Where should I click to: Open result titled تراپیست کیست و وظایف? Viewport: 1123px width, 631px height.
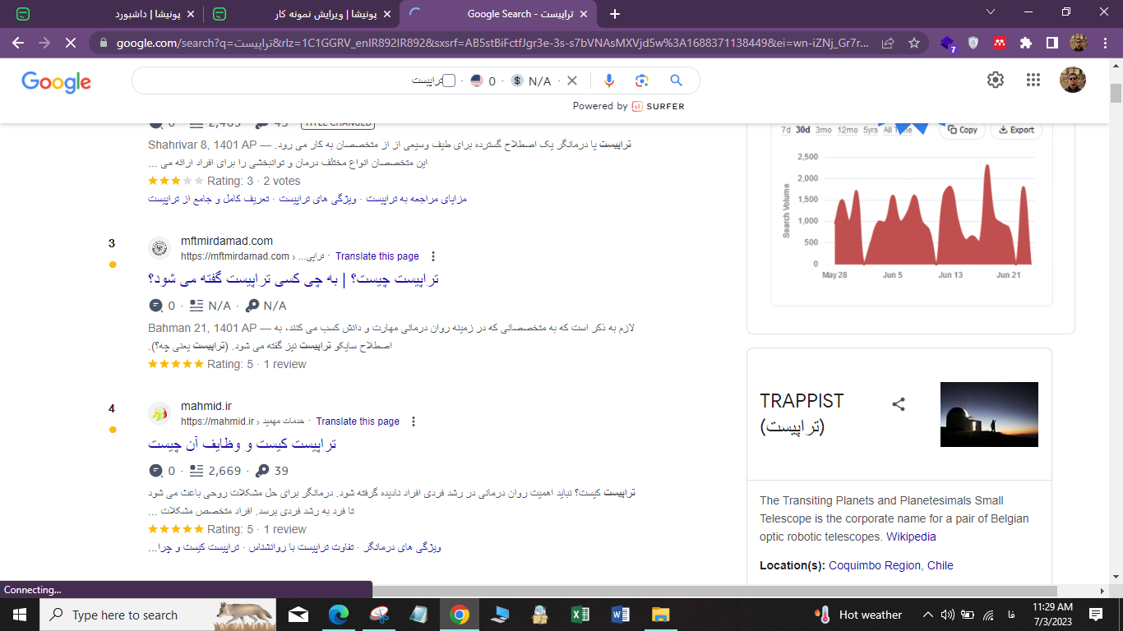pyautogui.click(x=243, y=444)
